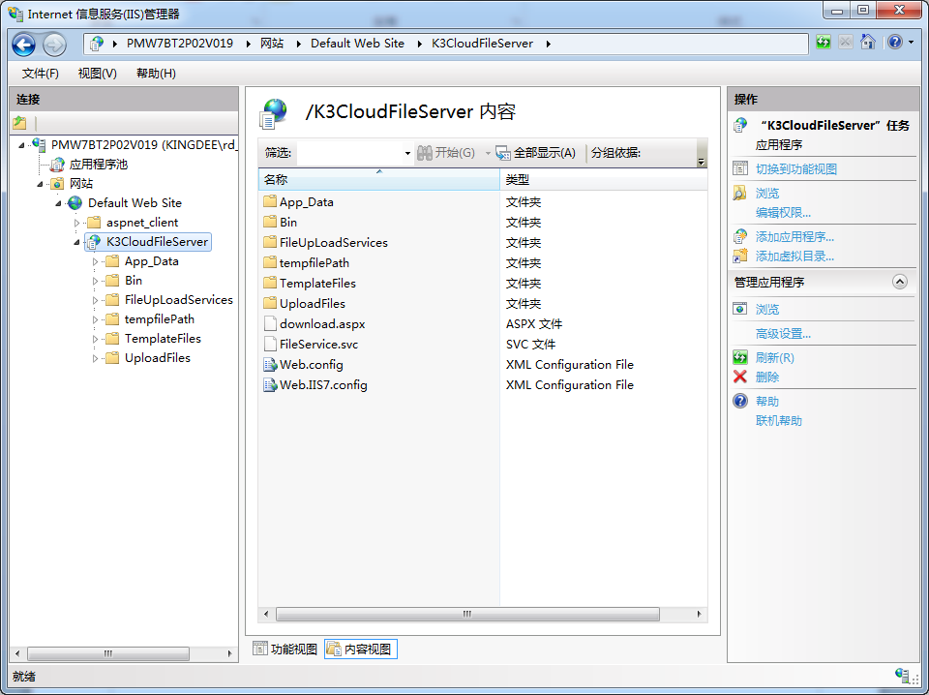Click the 添加虚拟目录 icon
929x695 pixels.
pos(740,257)
